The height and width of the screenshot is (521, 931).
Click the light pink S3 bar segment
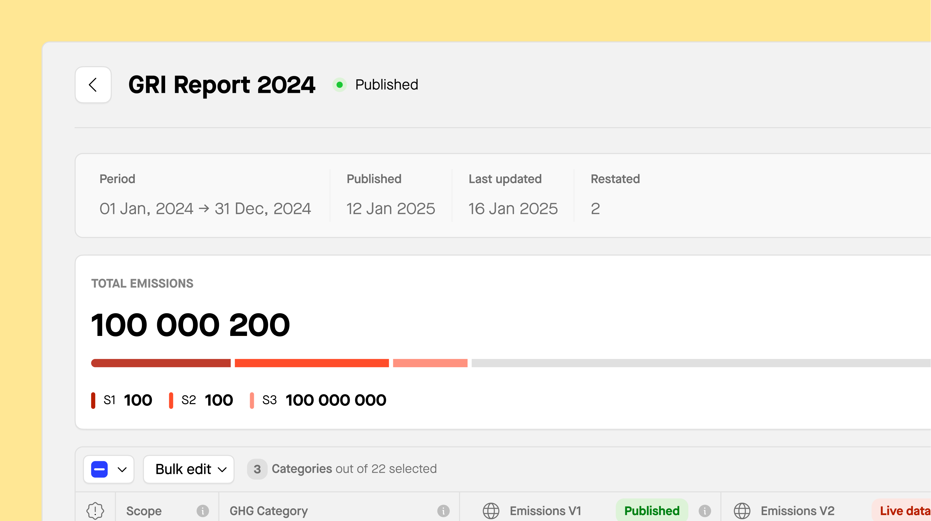click(x=430, y=363)
